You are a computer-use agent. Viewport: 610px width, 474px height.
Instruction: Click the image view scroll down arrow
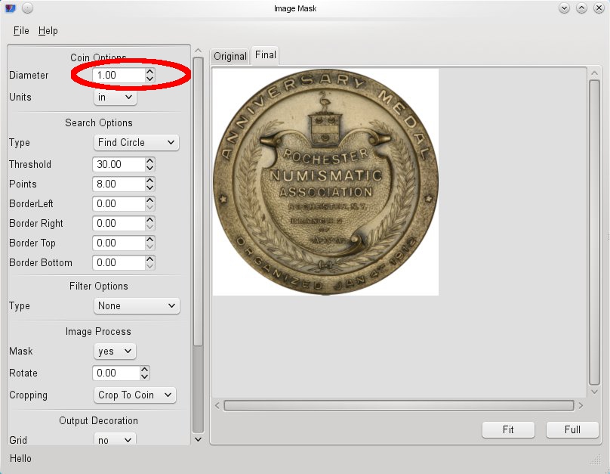pyautogui.click(x=594, y=392)
